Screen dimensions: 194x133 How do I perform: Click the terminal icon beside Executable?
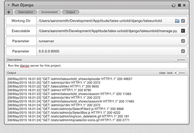pyautogui.click(x=183, y=31)
